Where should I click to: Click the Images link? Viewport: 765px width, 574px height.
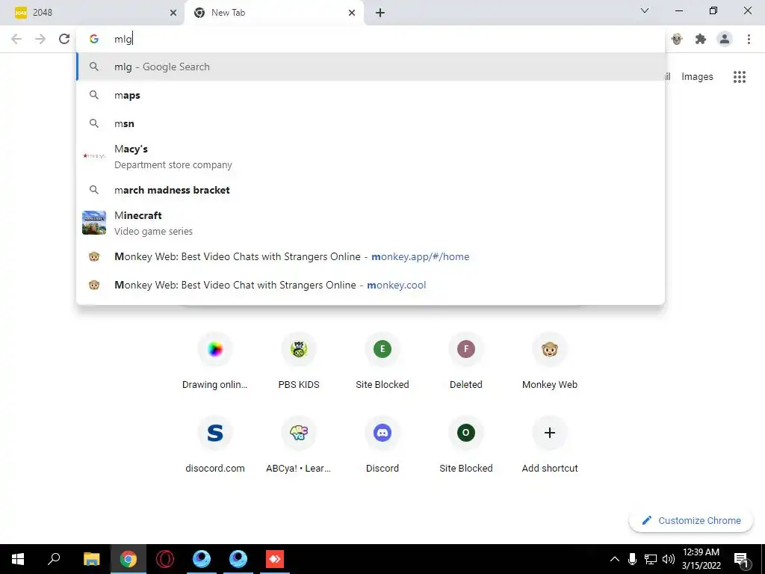697,77
